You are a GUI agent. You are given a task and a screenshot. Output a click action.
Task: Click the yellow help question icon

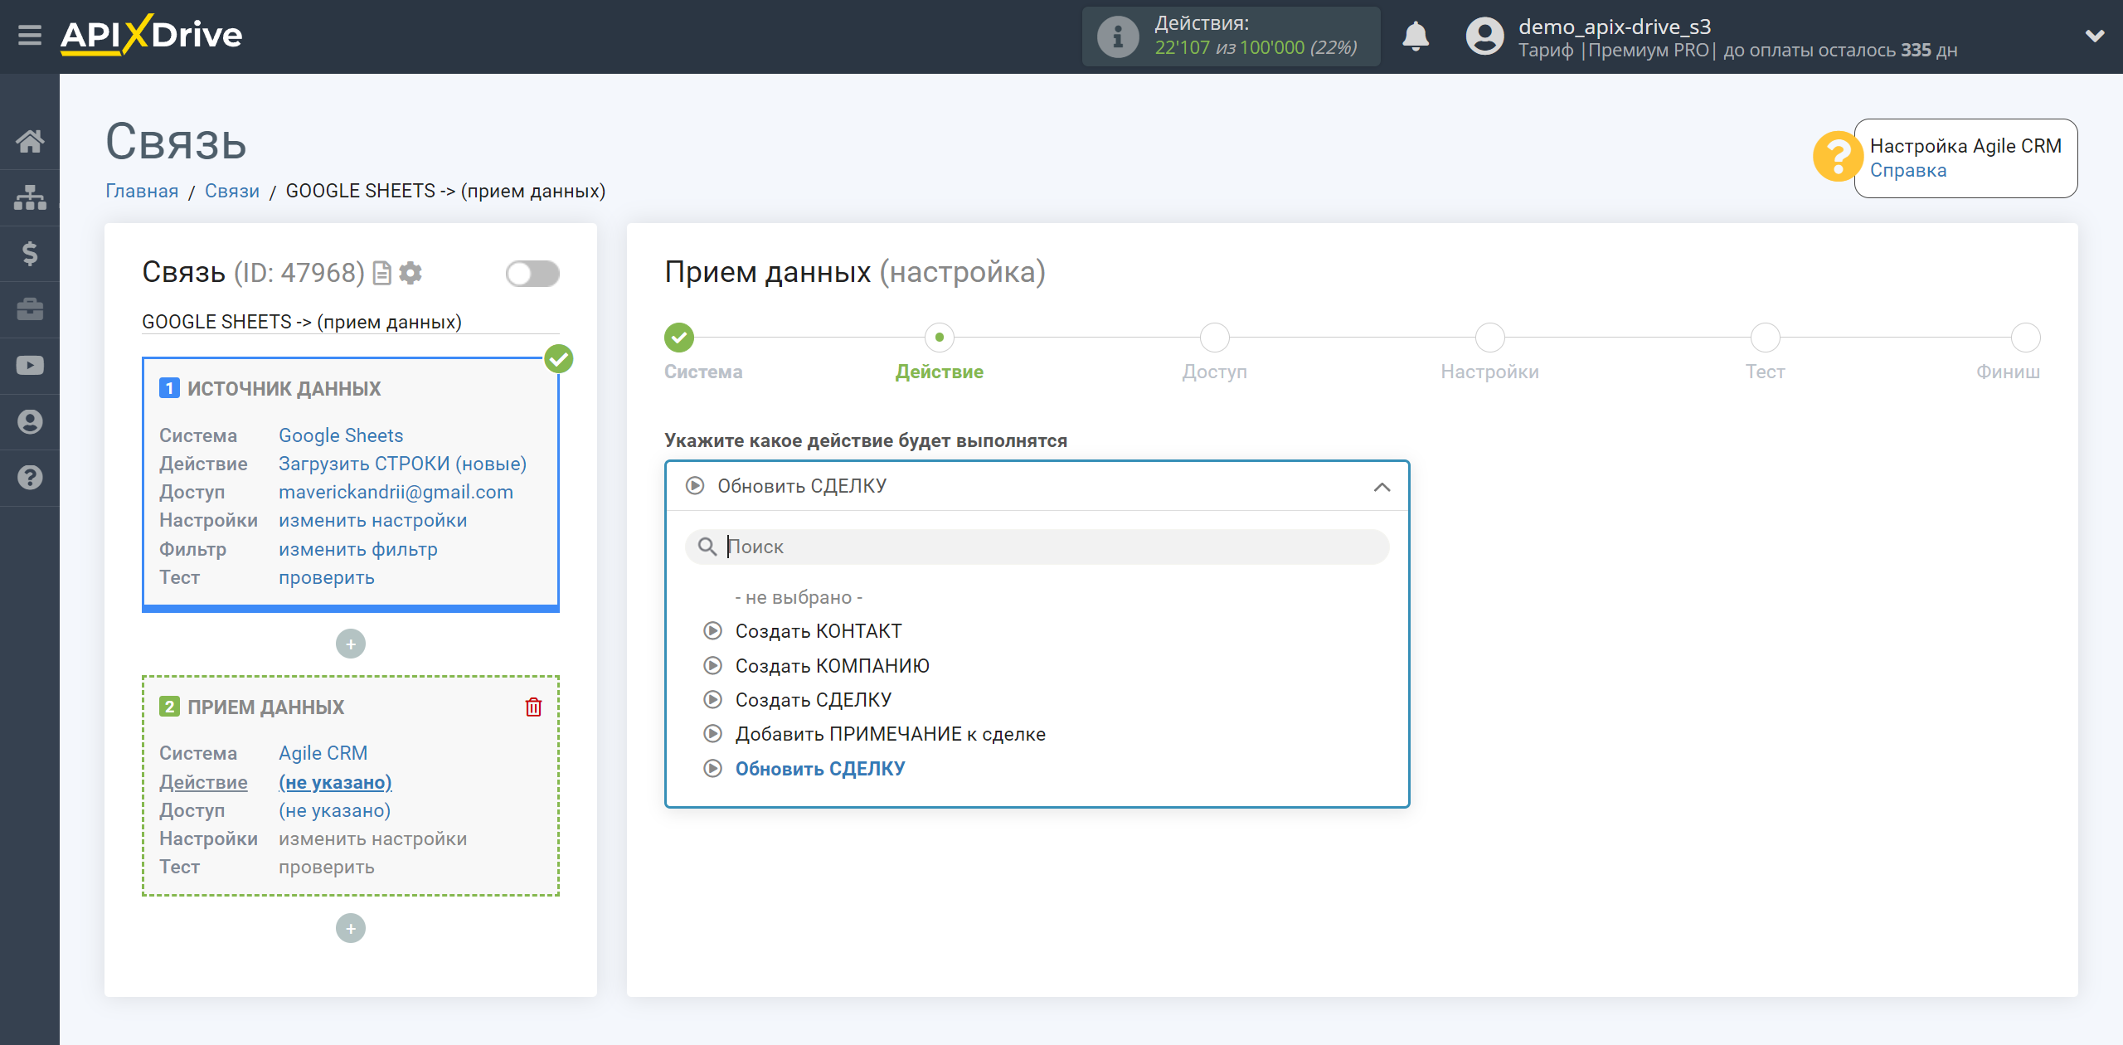[x=1838, y=157]
